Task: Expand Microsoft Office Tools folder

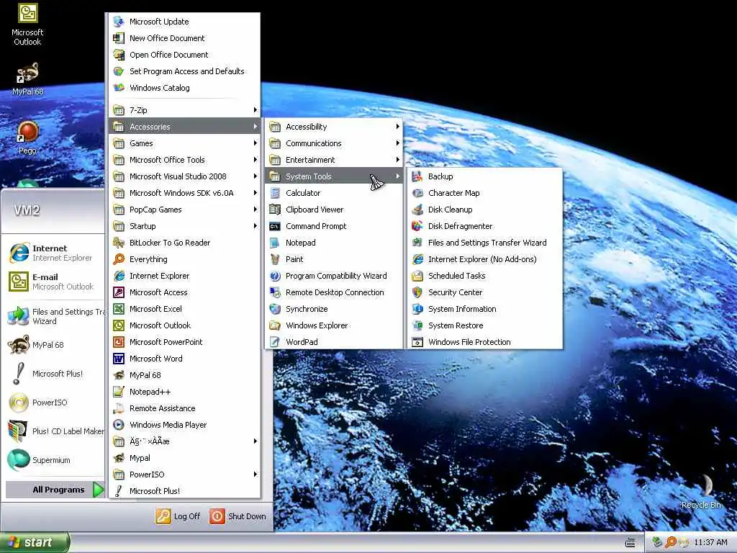Action: point(184,160)
